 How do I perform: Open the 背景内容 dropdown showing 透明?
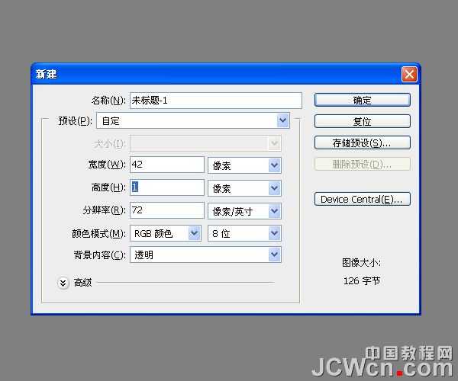205,255
